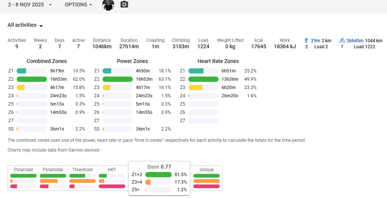Select the Unique distribution card
Screen dimensions: 387x198
point(207,178)
